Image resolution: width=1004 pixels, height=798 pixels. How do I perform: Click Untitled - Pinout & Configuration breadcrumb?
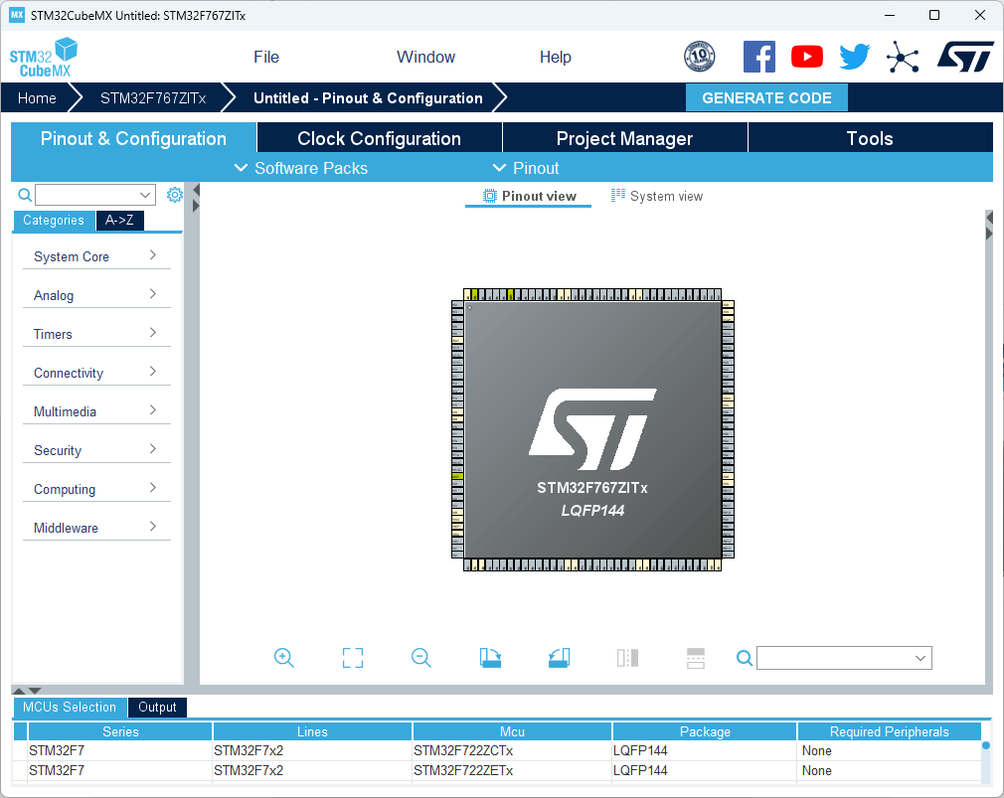[368, 98]
